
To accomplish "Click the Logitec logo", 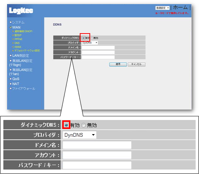I will pyautogui.click(x=21, y=11).
